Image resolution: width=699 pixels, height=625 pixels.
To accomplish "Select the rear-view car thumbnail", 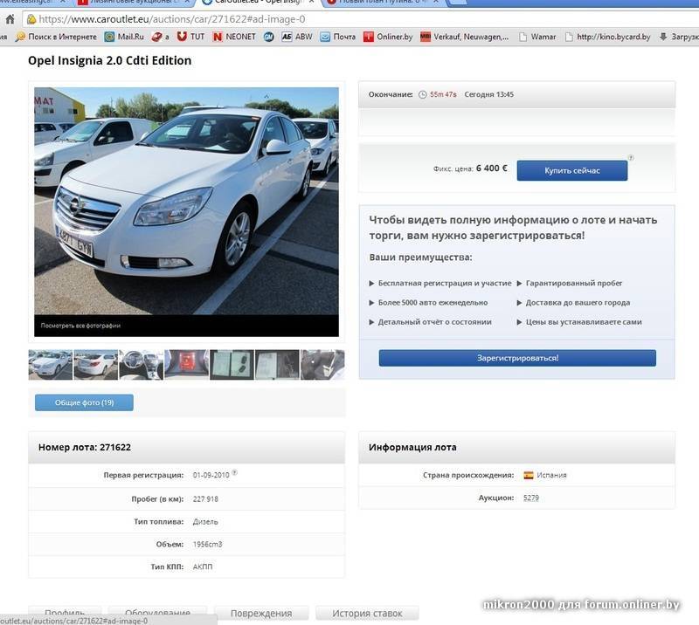I will 96,365.
